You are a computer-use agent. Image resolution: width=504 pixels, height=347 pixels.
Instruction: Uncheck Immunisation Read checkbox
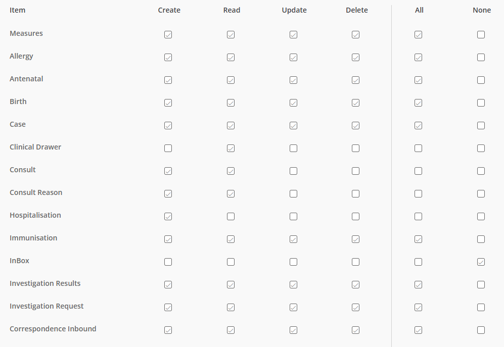coord(231,239)
